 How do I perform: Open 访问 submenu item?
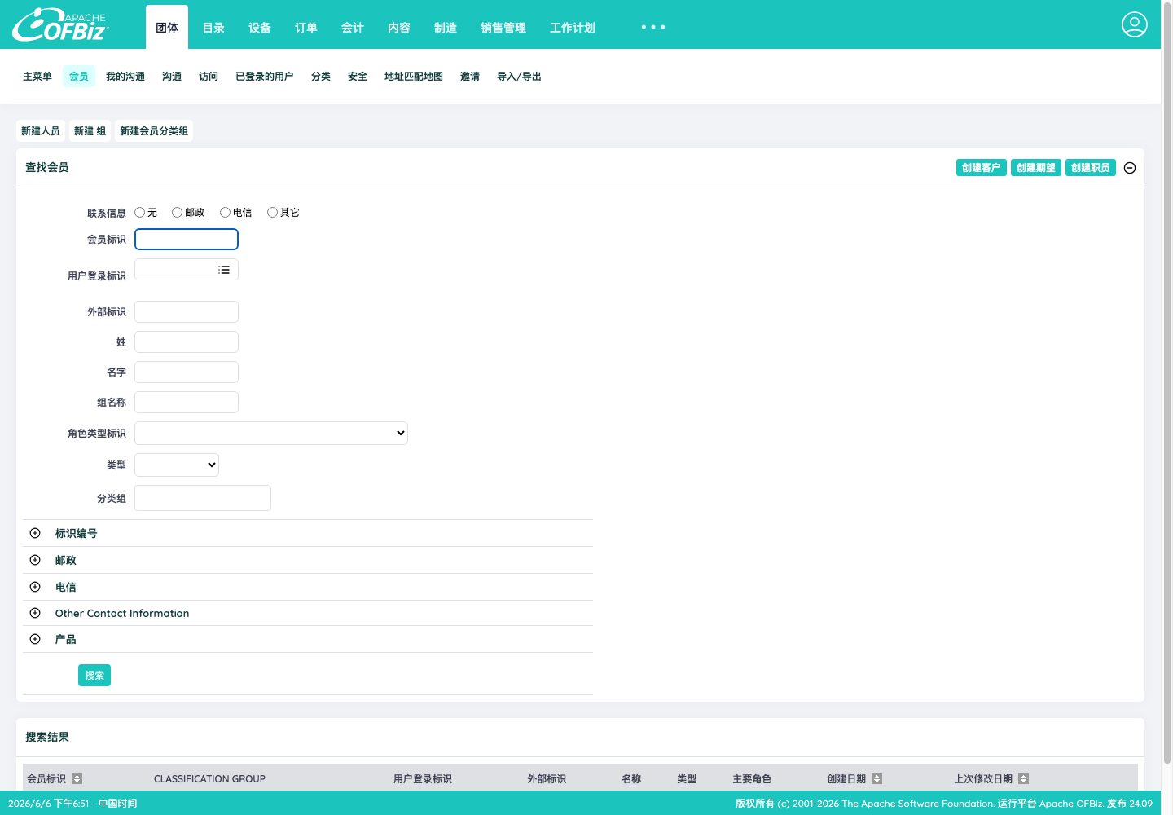pyautogui.click(x=209, y=77)
